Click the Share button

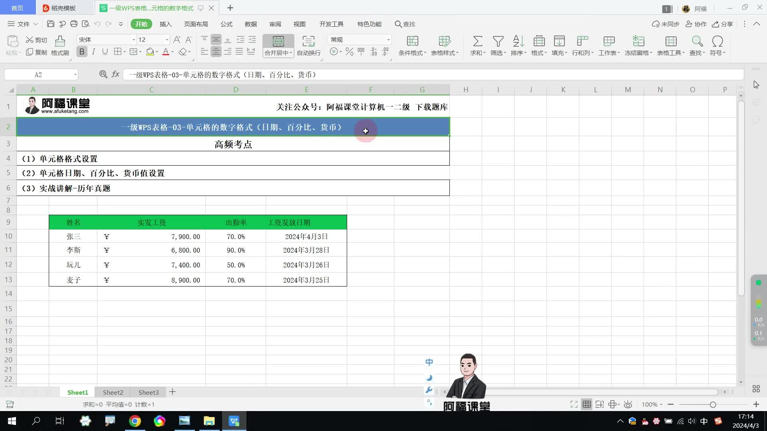click(x=723, y=24)
